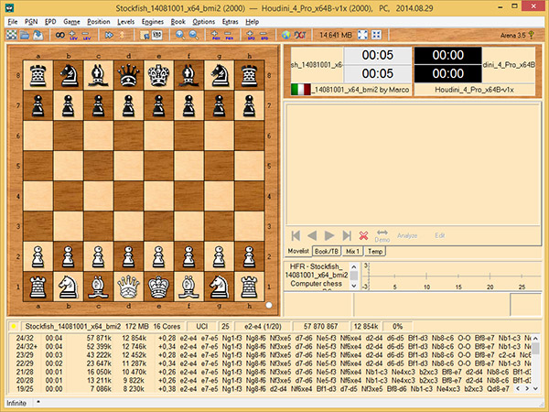Screen dimensions: 549x412
Task: Click the Arena 3.5 tree logo icon
Action: pos(532,35)
